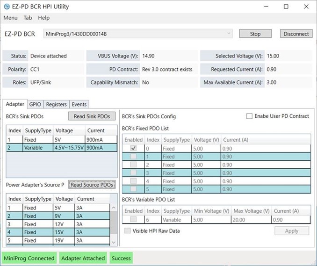317x266 pixels.
Task: Select Source PDO row Fixed 15V
Action: pos(58,232)
